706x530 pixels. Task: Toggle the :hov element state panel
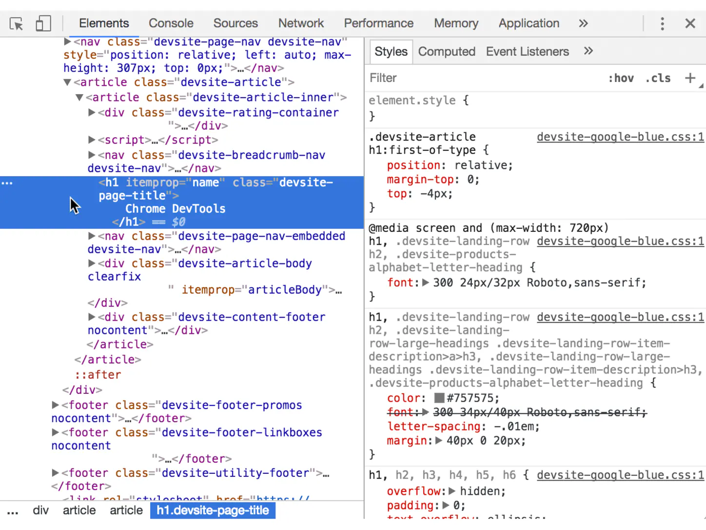(621, 78)
